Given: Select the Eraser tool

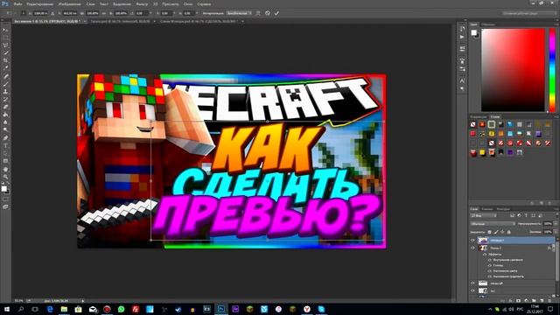Looking at the screenshot, I should (x=5, y=107).
